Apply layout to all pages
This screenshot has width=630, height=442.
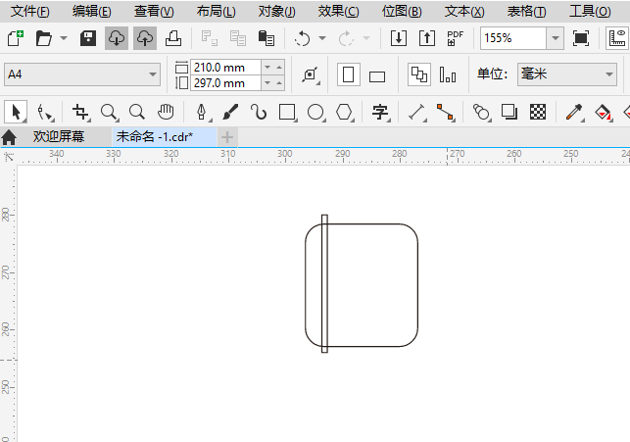[419, 74]
